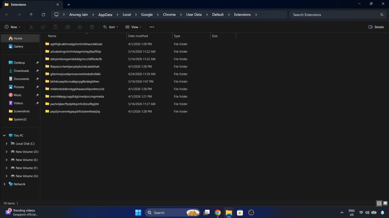Click the Chrome breadcrumb

pyautogui.click(x=169, y=15)
